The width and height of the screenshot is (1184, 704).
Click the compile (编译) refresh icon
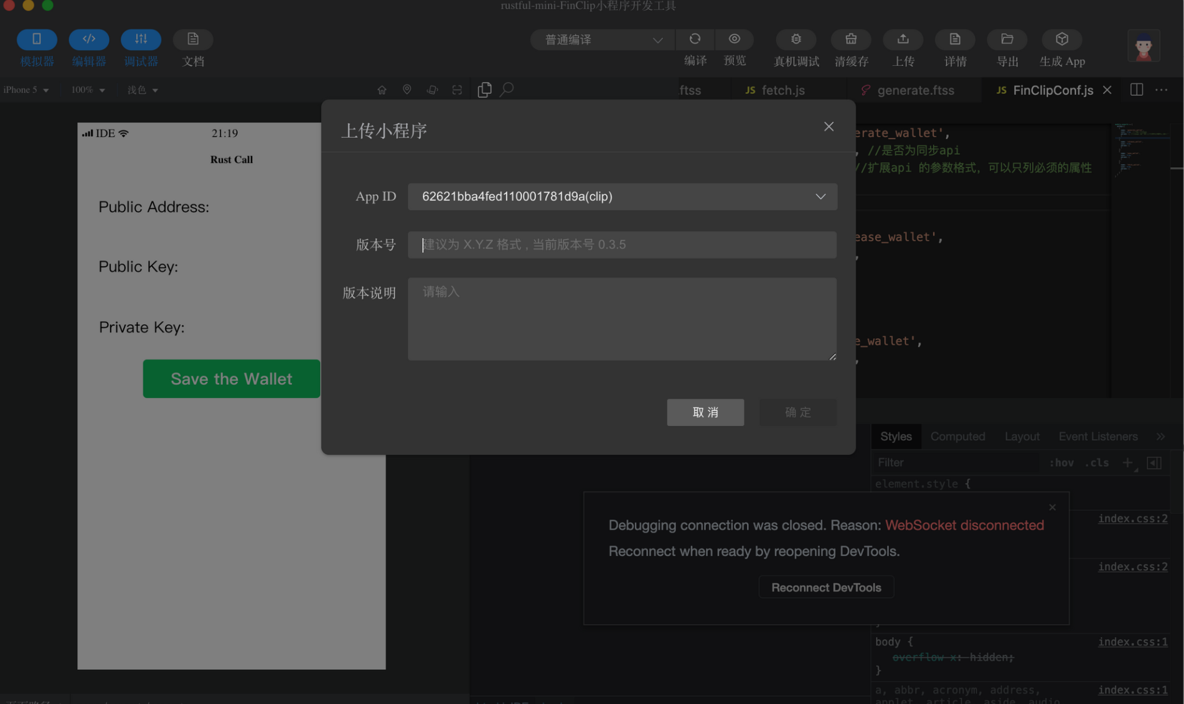tap(695, 39)
